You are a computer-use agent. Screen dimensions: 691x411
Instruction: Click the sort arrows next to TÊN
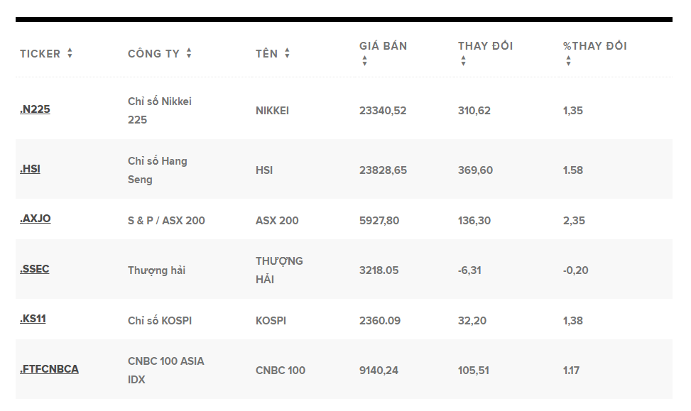point(287,53)
